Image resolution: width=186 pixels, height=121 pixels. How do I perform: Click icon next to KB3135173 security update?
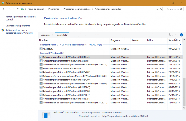tap(41, 65)
